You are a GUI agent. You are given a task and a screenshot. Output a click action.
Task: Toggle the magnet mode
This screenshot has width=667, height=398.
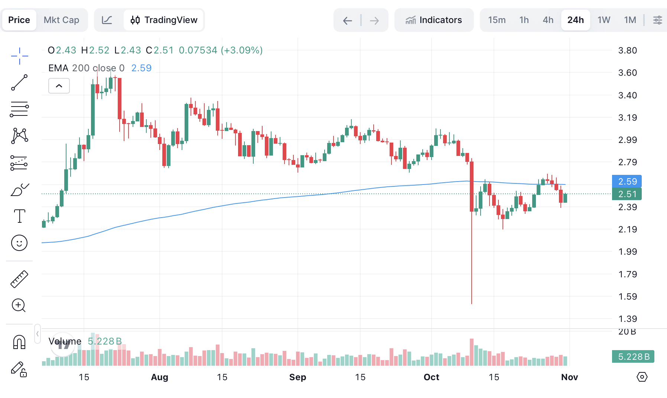pyautogui.click(x=19, y=342)
